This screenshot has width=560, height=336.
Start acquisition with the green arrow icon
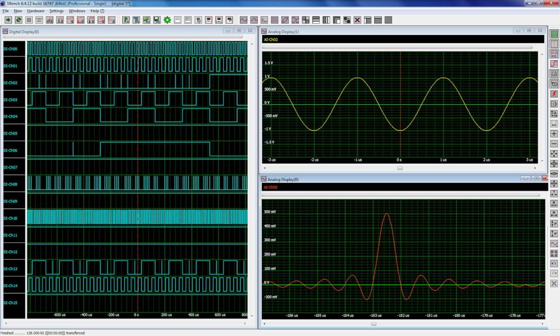pyautogui.click(x=8, y=20)
